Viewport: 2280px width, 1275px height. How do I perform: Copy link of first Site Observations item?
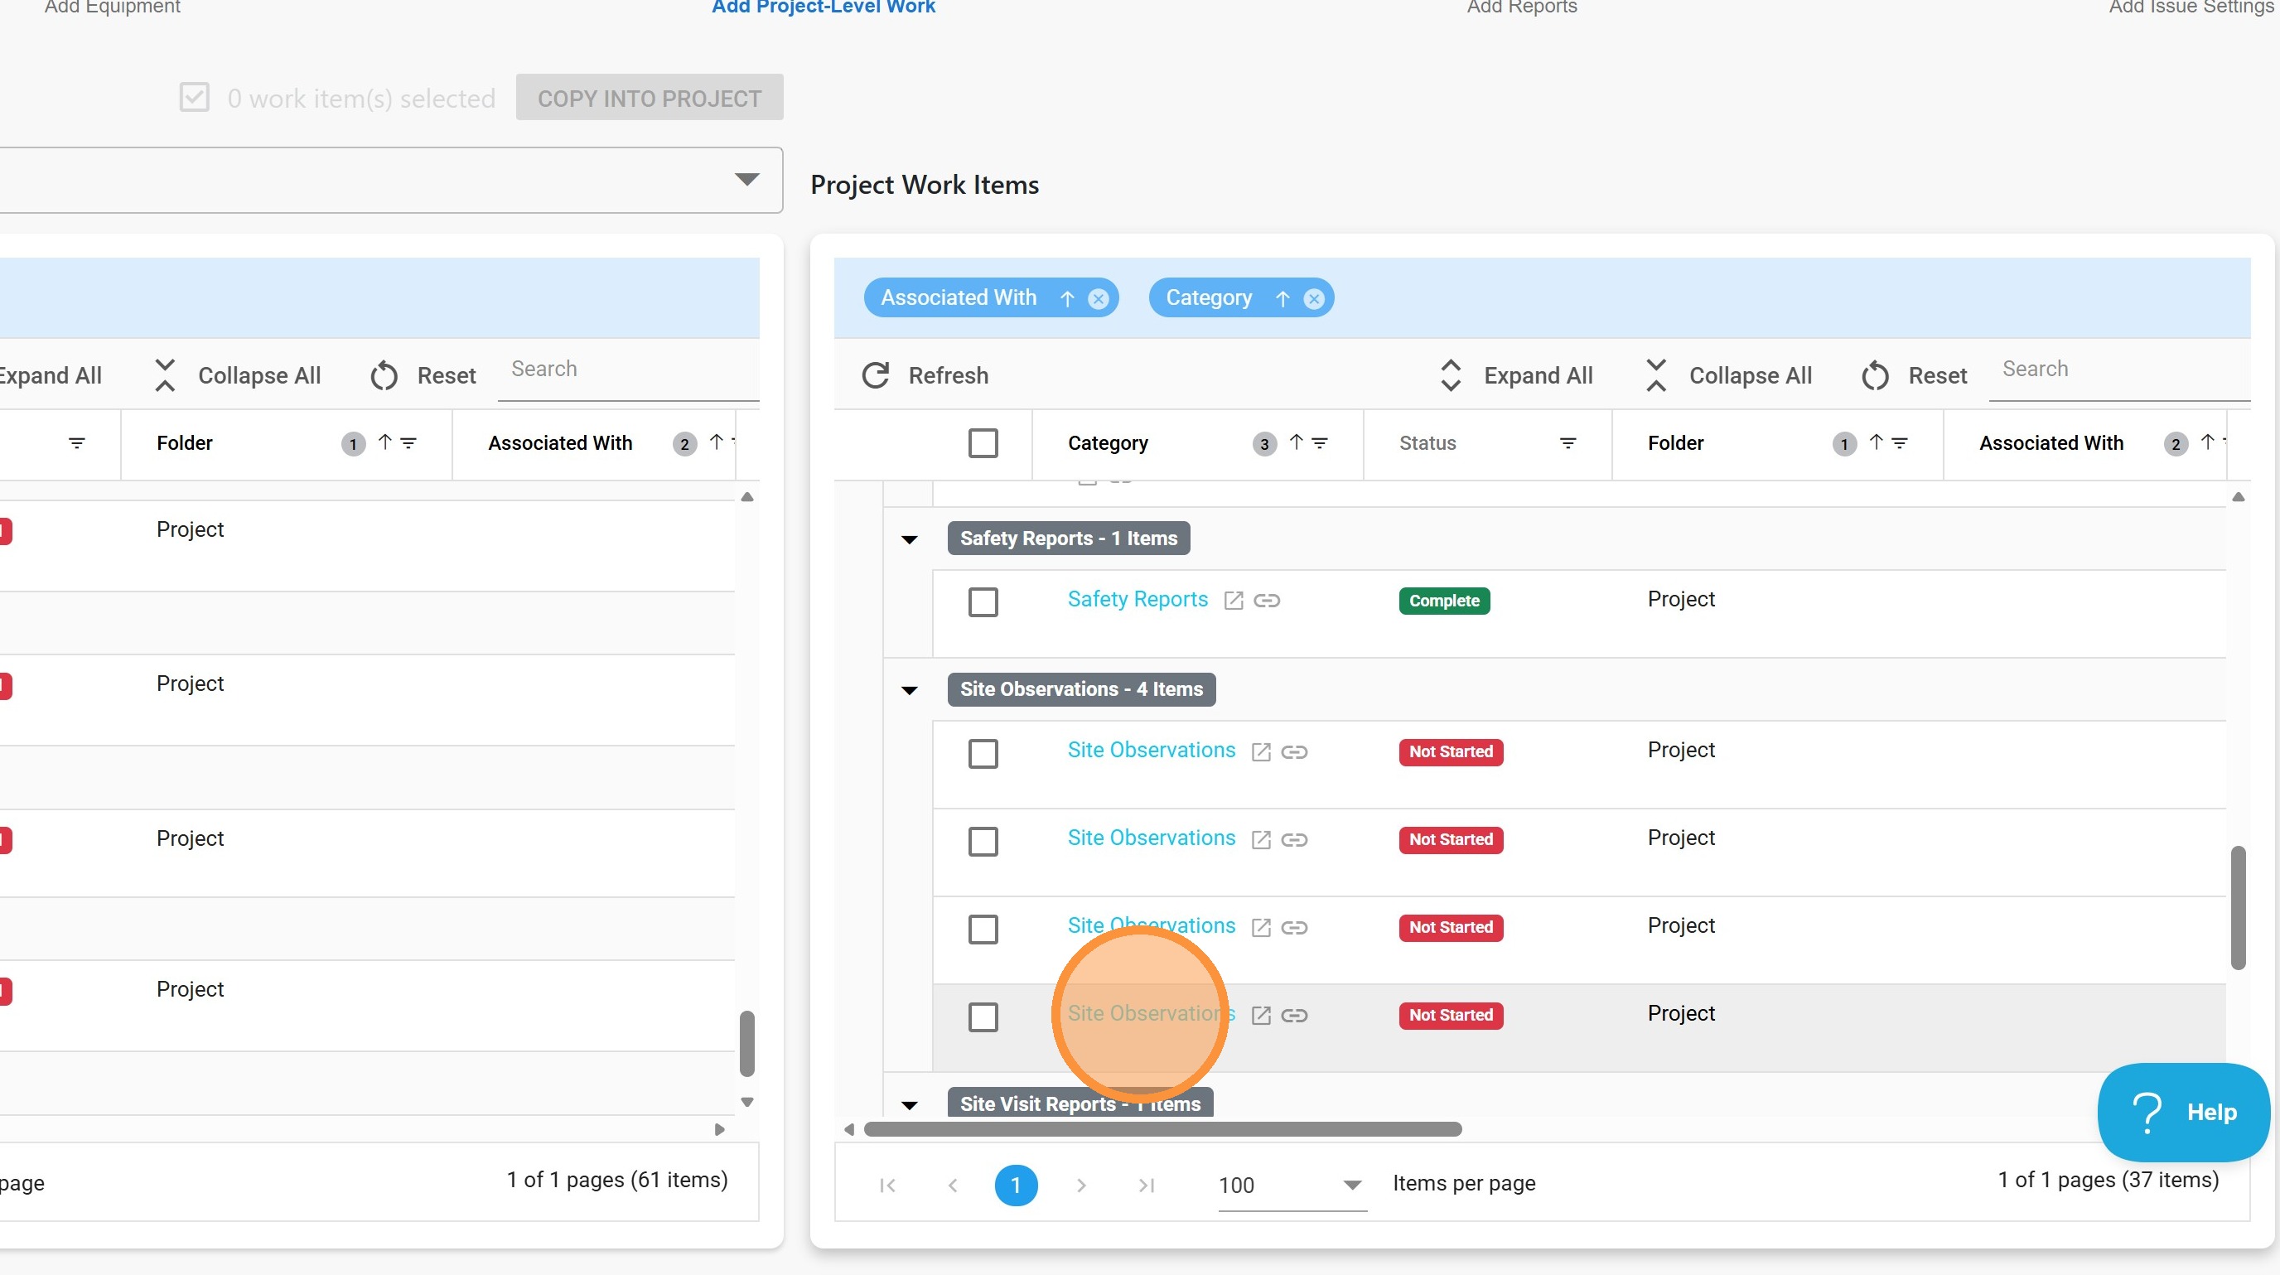1294,752
